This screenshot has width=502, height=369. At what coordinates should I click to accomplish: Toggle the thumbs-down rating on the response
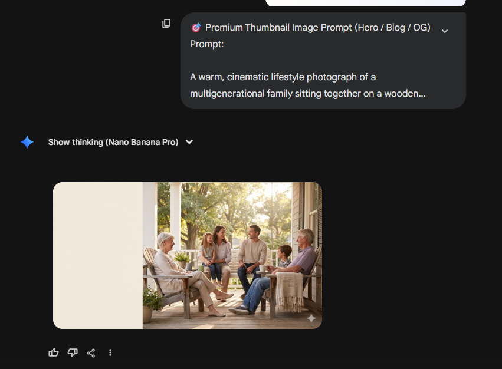click(73, 352)
